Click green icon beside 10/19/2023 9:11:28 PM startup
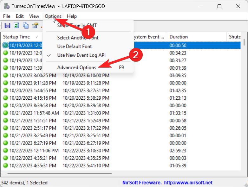The width and height of the screenshot is (248, 187). tap(5, 83)
